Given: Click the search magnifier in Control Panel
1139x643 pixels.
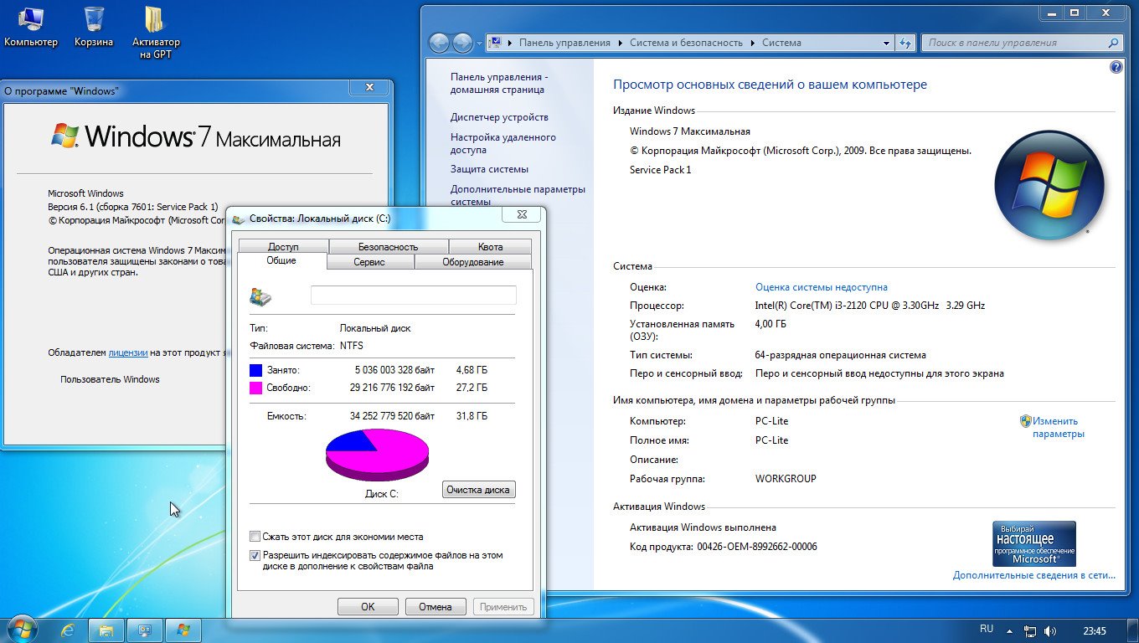Looking at the screenshot, I should click(x=1113, y=43).
